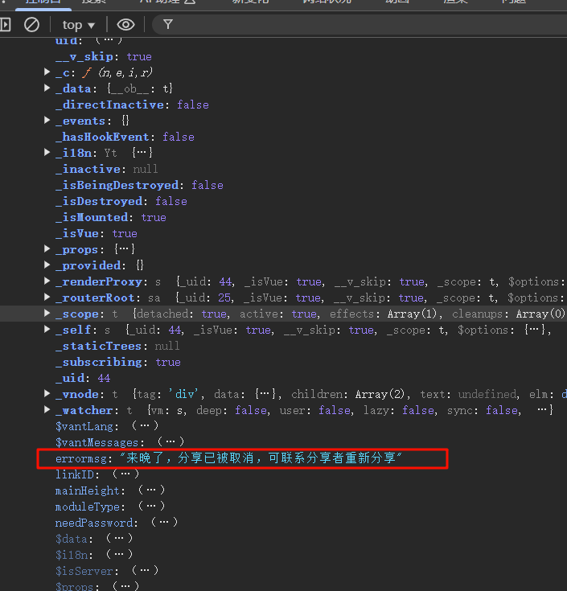Screen dimensions: 567x591
Task: Expand the _c function entry
Action: pyautogui.click(x=47, y=72)
